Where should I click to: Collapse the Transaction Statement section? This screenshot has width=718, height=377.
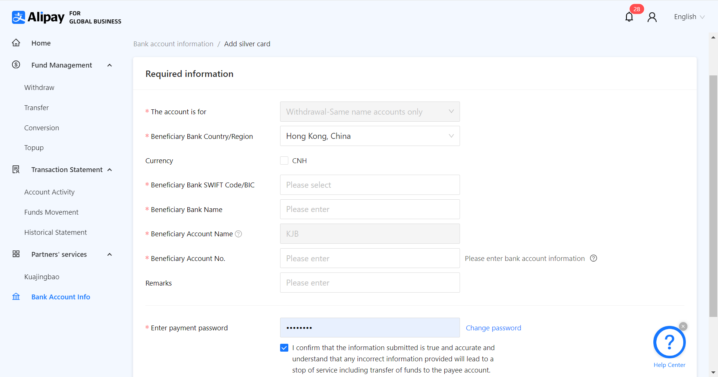[110, 170]
